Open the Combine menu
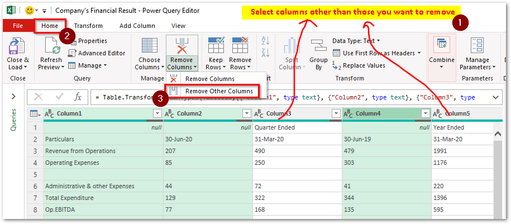 pyautogui.click(x=442, y=59)
